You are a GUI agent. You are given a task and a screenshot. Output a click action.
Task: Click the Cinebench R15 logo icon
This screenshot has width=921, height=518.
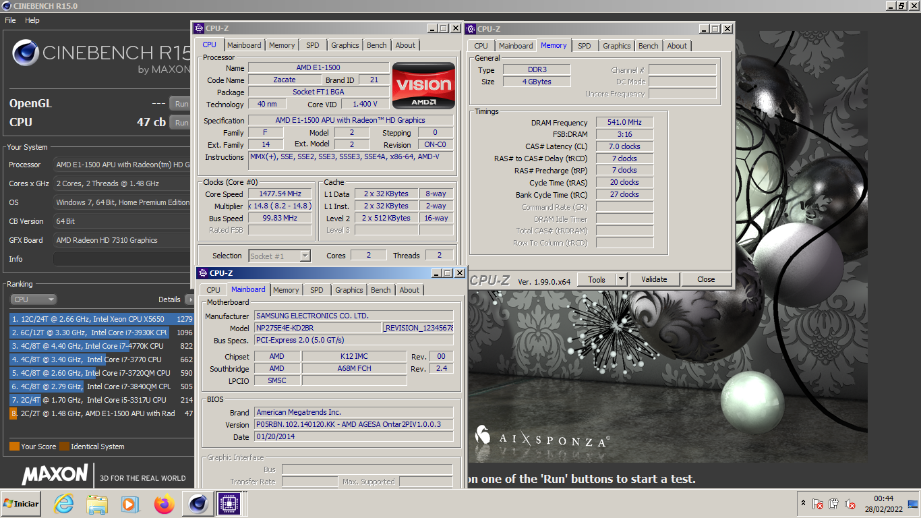point(25,53)
